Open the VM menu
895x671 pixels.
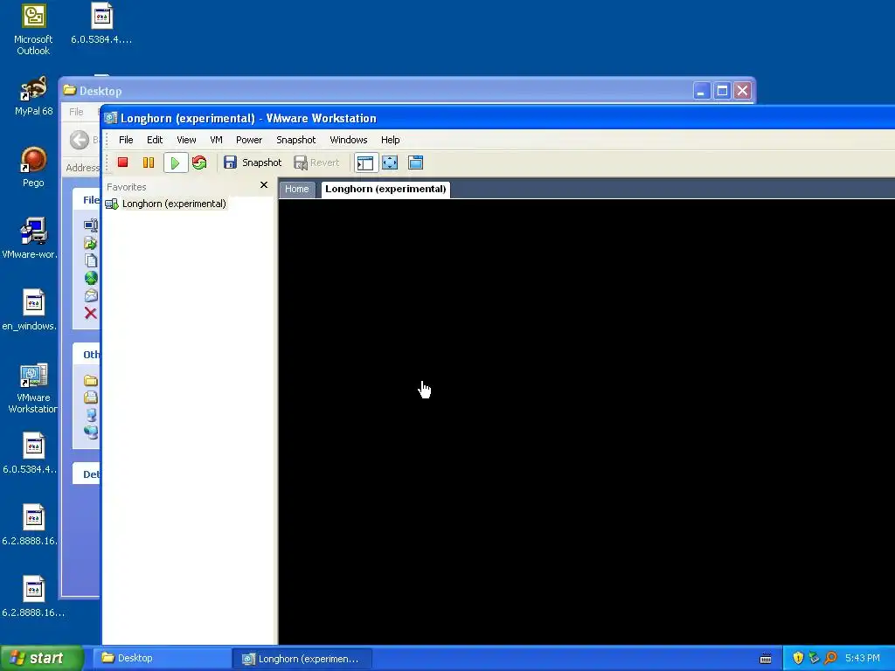coord(216,140)
